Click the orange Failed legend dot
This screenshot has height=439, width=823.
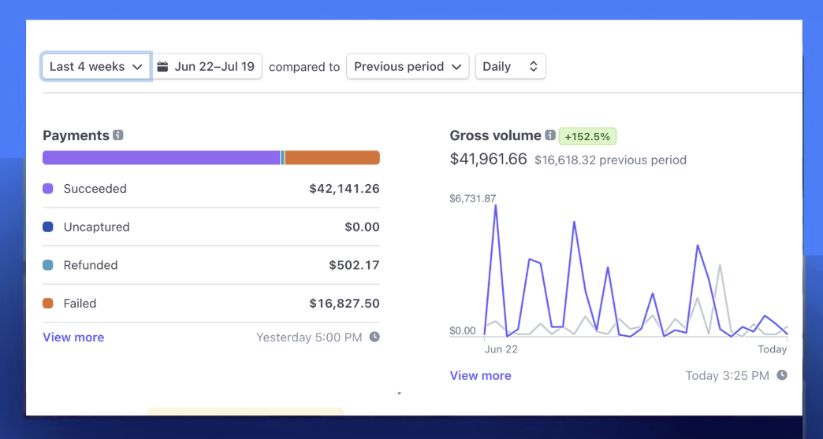48,304
